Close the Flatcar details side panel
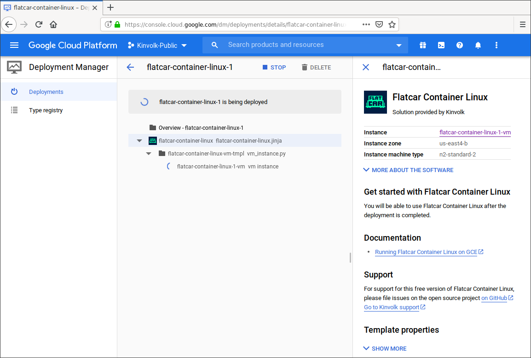The height and width of the screenshot is (358, 531). (366, 67)
